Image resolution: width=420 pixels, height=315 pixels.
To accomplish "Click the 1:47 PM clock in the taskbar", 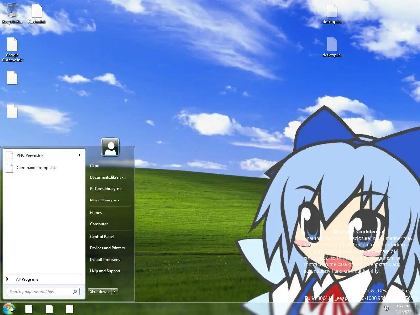I will 403,306.
